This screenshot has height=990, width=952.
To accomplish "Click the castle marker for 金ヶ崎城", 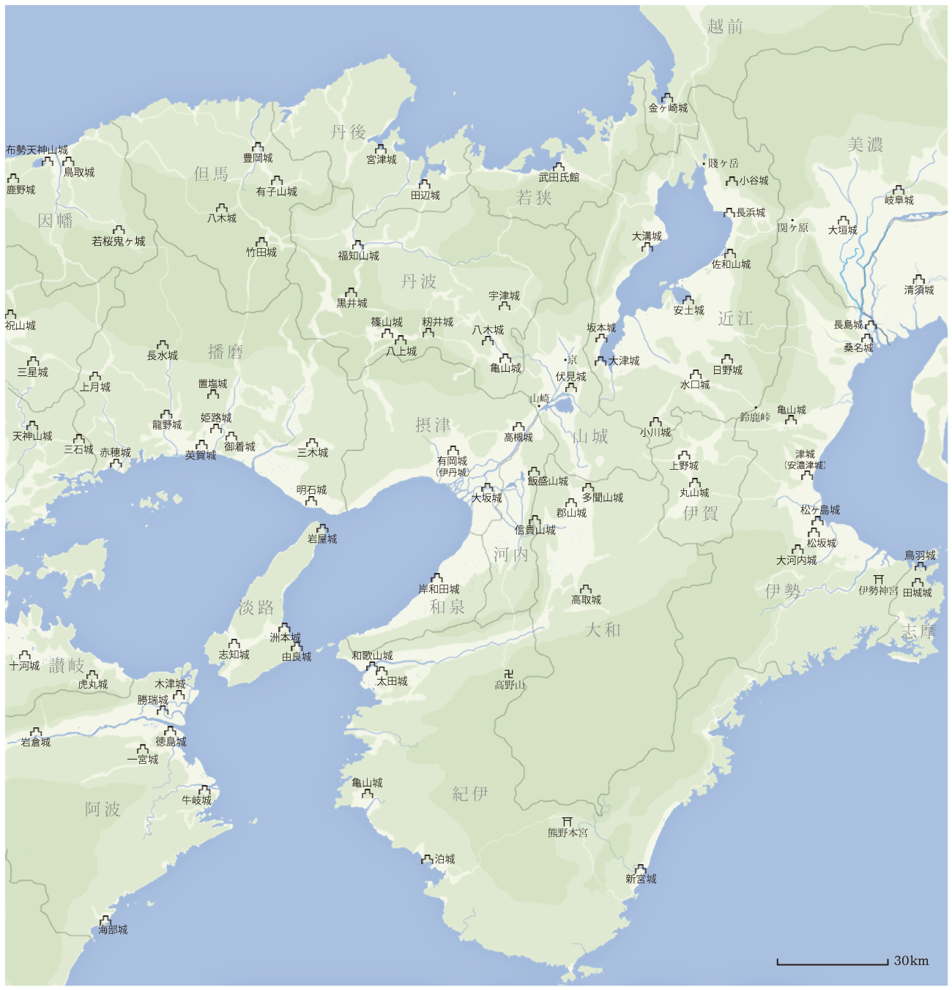I will pos(666,97).
